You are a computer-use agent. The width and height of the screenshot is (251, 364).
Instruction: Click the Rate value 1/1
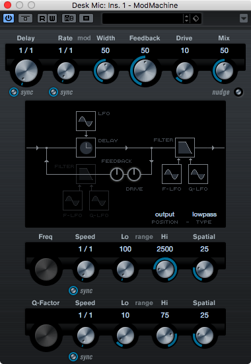[x=65, y=50]
